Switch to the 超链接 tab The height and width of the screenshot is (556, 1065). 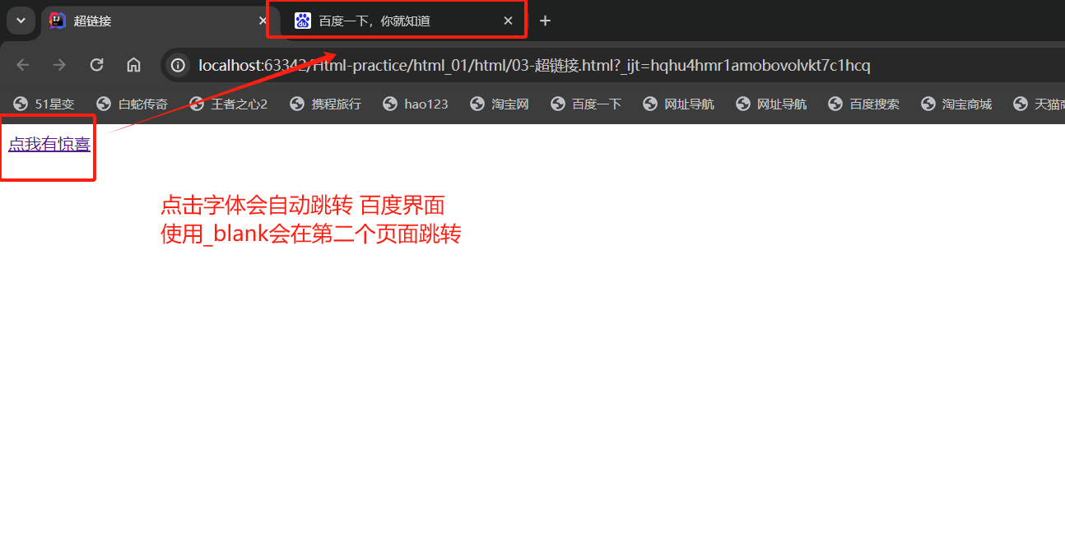coord(158,21)
